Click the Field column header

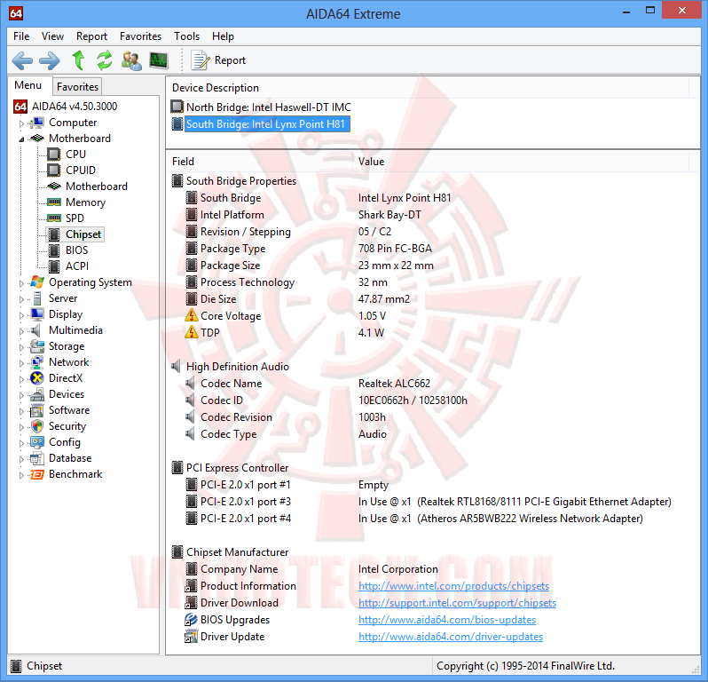(260, 162)
